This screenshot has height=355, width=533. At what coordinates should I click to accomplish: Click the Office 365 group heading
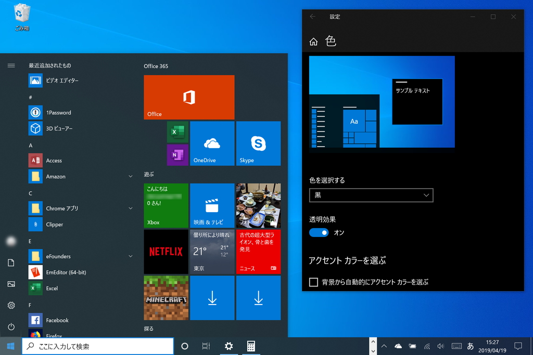(156, 66)
